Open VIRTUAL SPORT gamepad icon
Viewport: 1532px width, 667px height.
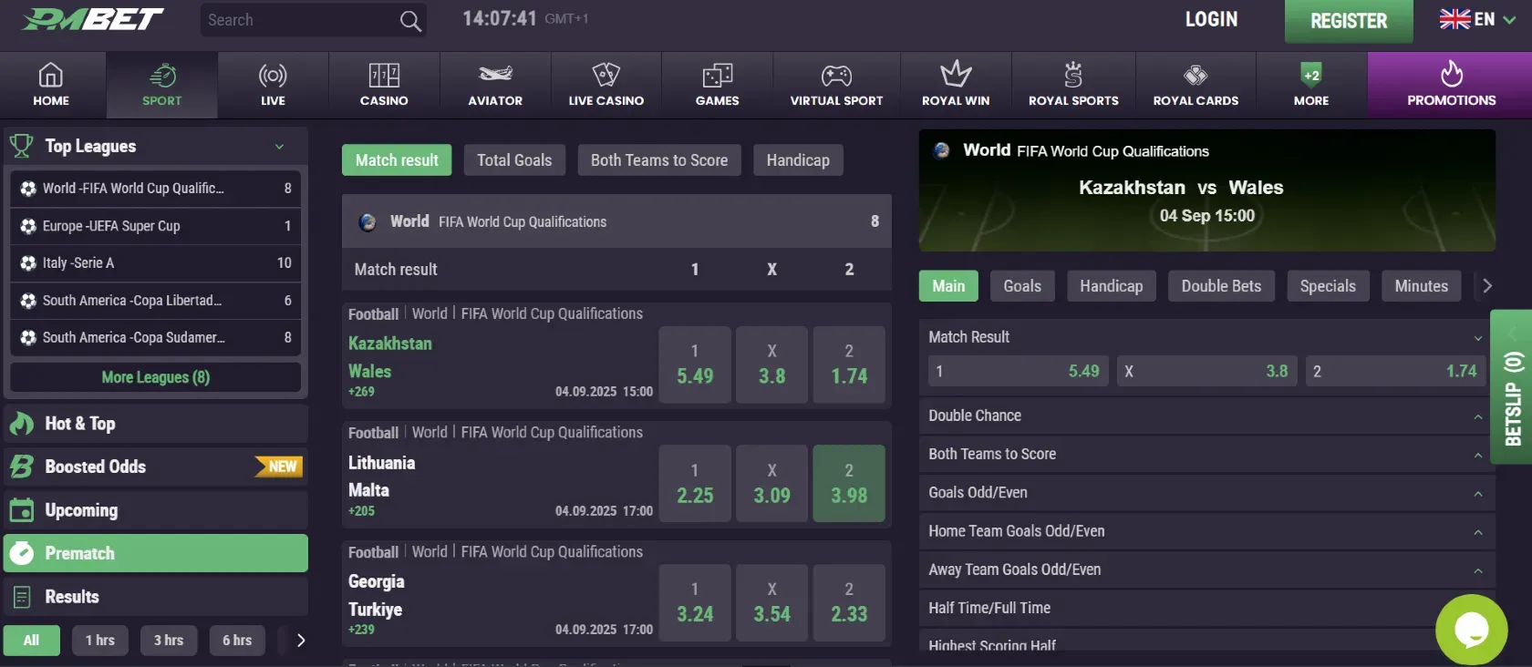[x=836, y=75]
